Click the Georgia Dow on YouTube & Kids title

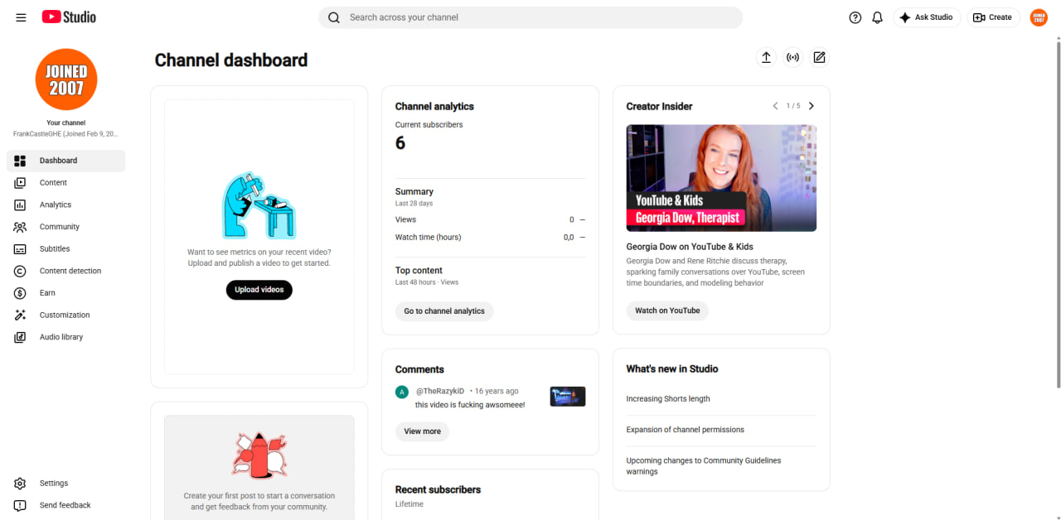[x=690, y=247]
